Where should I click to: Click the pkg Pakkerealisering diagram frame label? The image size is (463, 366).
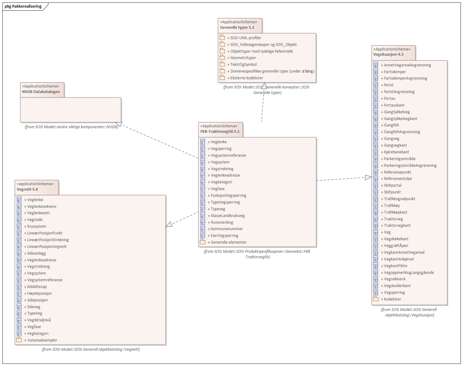click(23, 6)
